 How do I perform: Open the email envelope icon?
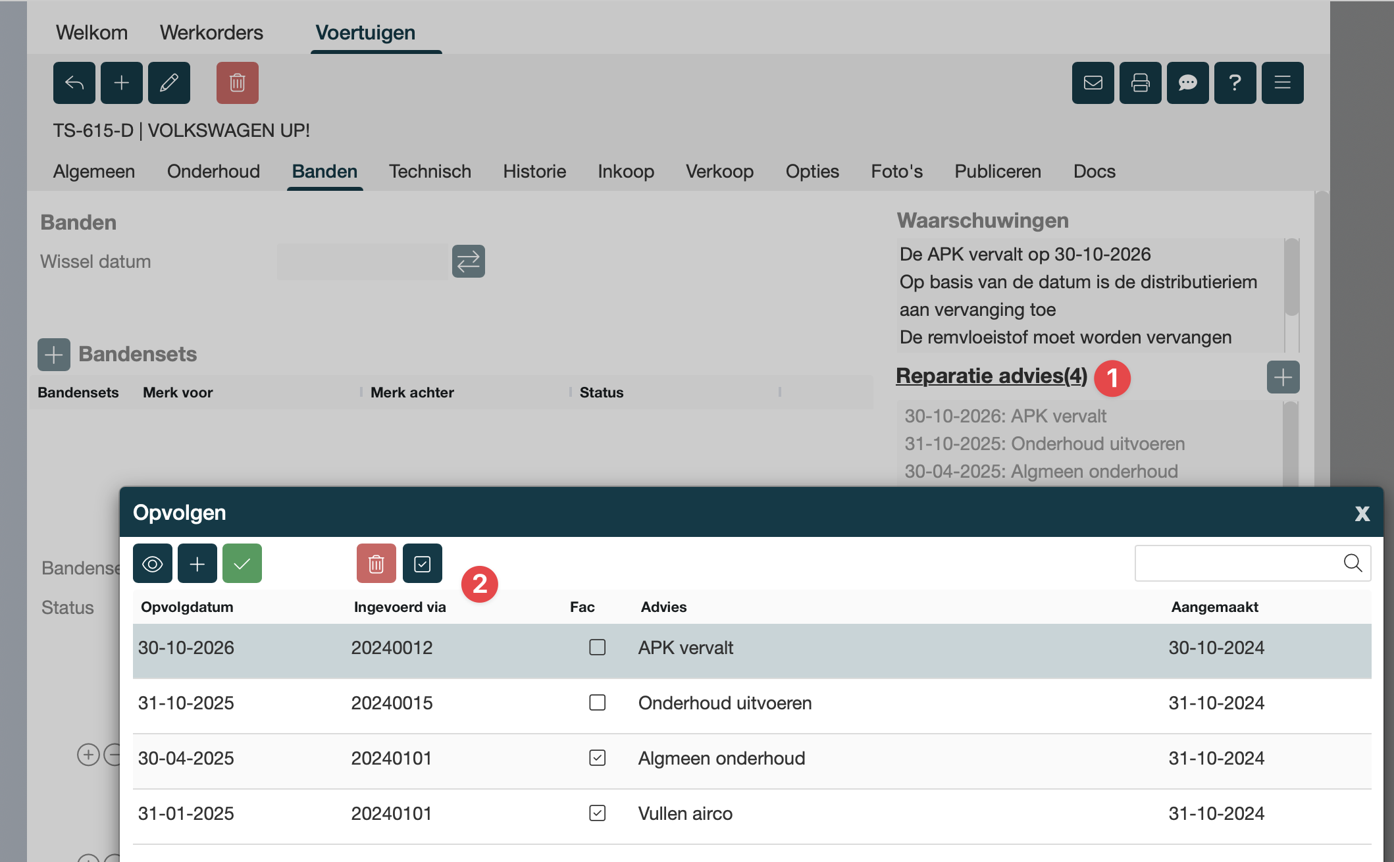(x=1093, y=83)
